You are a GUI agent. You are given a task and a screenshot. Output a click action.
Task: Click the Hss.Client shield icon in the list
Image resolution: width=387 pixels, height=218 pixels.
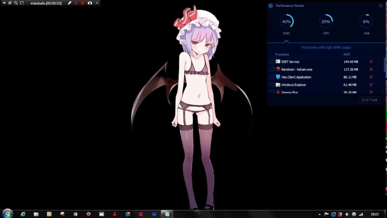[278, 77]
